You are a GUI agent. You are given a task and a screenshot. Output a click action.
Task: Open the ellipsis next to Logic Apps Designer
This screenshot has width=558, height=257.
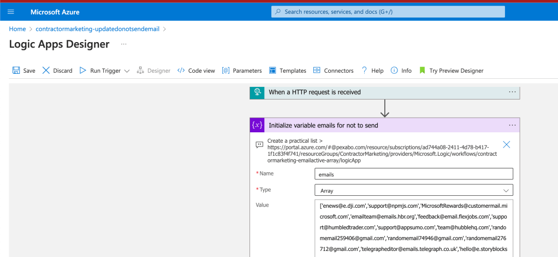[123, 44]
